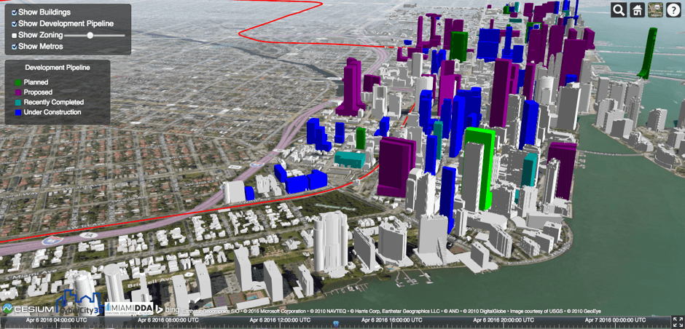Click the Recently Completed legend entry

pos(53,103)
